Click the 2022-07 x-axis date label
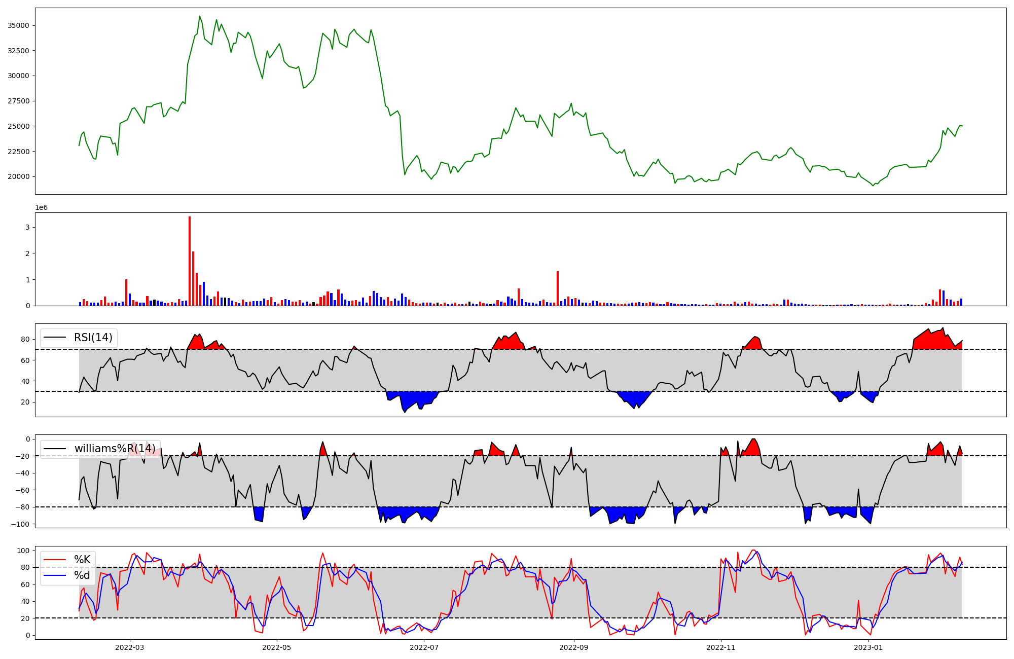Screen dimensions: 1014x659 424,647
